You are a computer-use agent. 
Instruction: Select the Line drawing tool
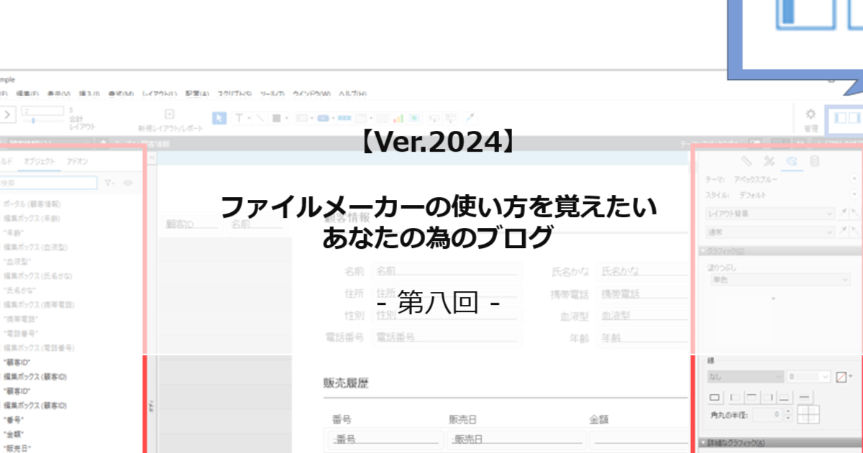tap(260, 118)
